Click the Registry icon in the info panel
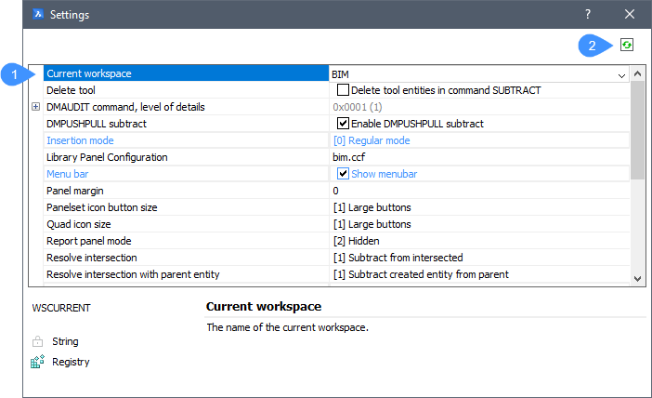 [x=37, y=362]
